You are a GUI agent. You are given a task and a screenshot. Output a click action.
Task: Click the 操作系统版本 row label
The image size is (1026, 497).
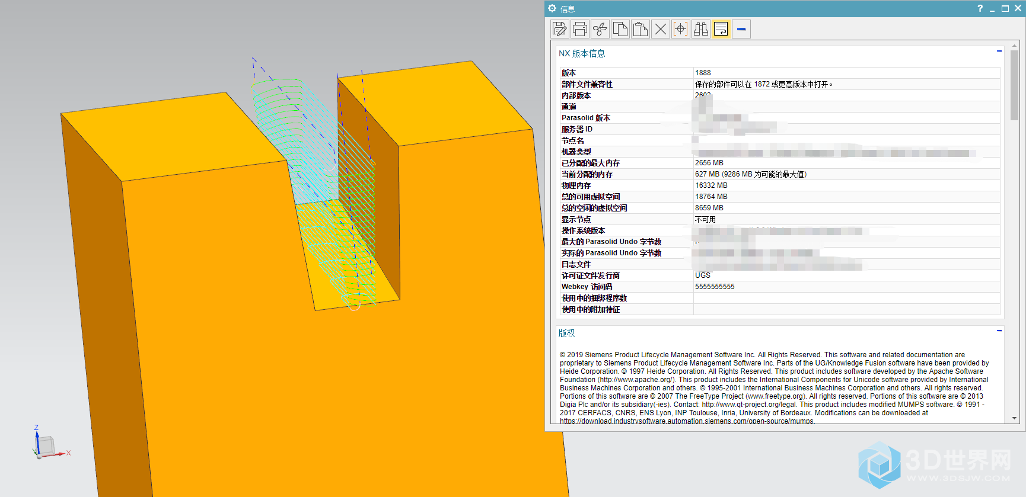[584, 230]
